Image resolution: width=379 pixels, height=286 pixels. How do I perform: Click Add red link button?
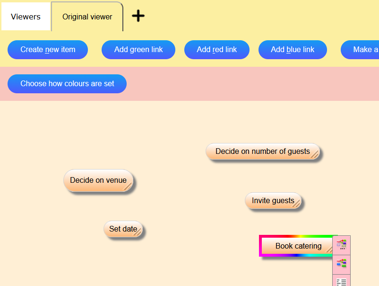pos(216,50)
